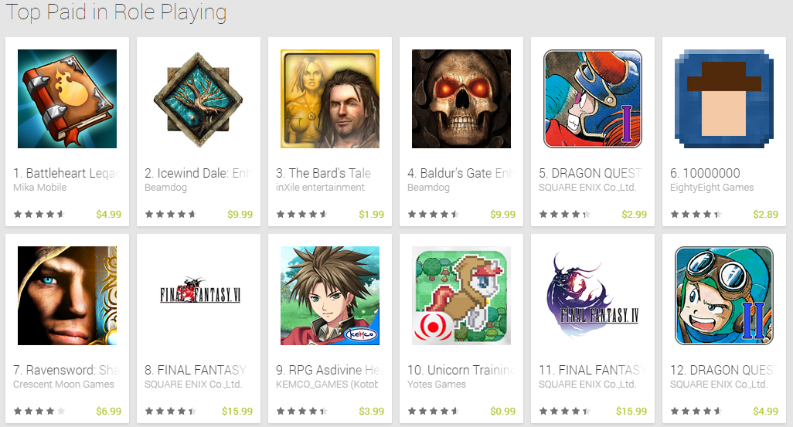Open the RPG Asdivine Hearts anime icon
This screenshot has height=427, width=793.
click(330, 296)
